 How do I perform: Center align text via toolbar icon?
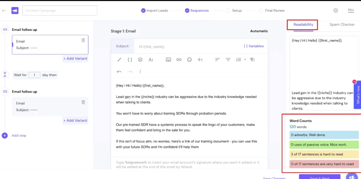(x=228, y=60)
